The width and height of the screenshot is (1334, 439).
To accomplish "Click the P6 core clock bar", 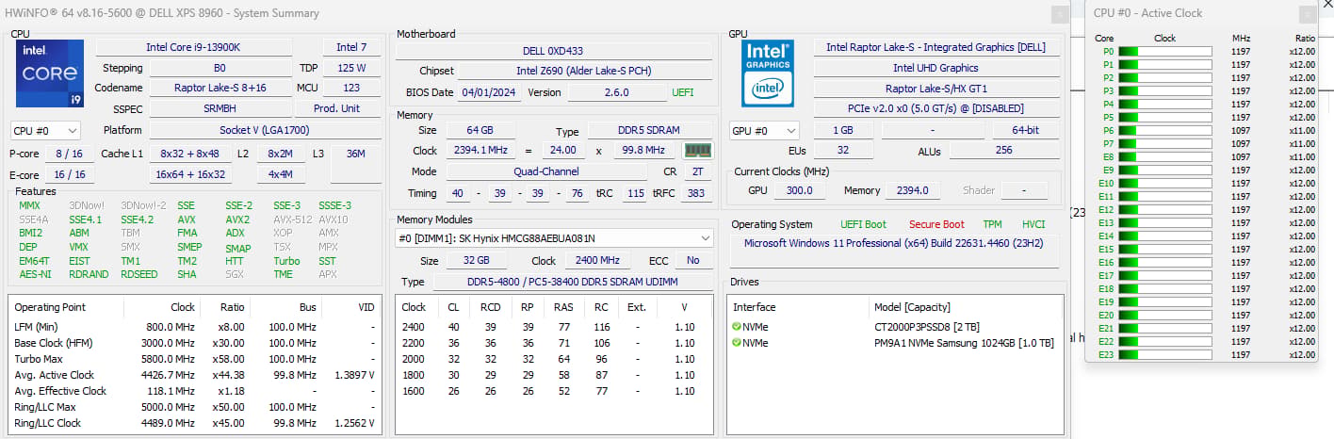I will coord(1164,131).
